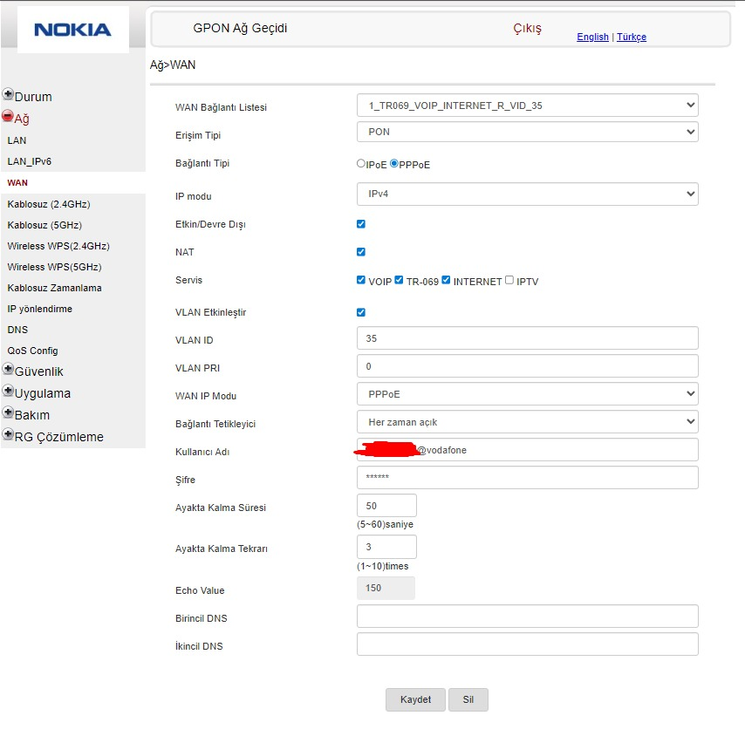Open the Bağlantı Tetikleyici dropdown
Screen dimensions: 745x736
(528, 422)
